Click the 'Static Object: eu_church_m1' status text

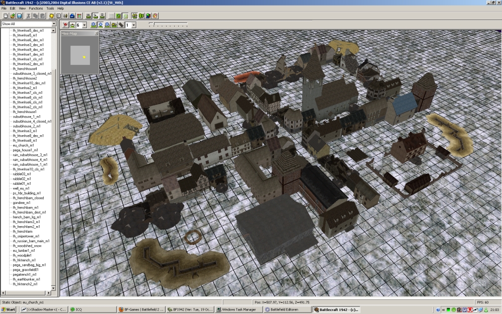click(23, 302)
